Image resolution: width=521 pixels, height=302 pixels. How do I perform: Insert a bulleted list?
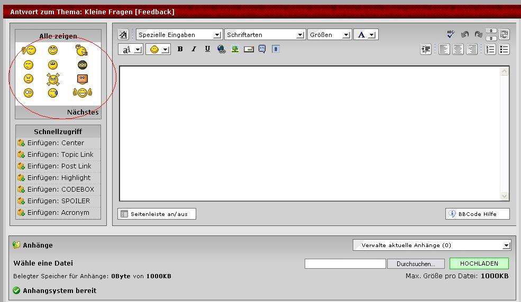pos(504,49)
